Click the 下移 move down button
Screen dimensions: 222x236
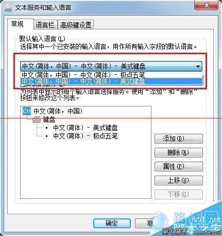tap(179, 194)
